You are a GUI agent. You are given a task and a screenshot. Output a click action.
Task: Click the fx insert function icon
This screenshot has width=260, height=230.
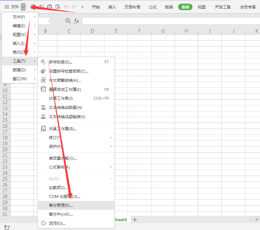(x=76, y=21)
